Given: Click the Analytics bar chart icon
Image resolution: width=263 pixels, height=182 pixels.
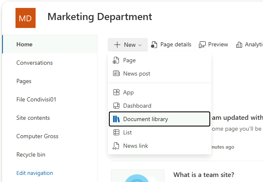Looking at the screenshot, I should click(239, 45).
